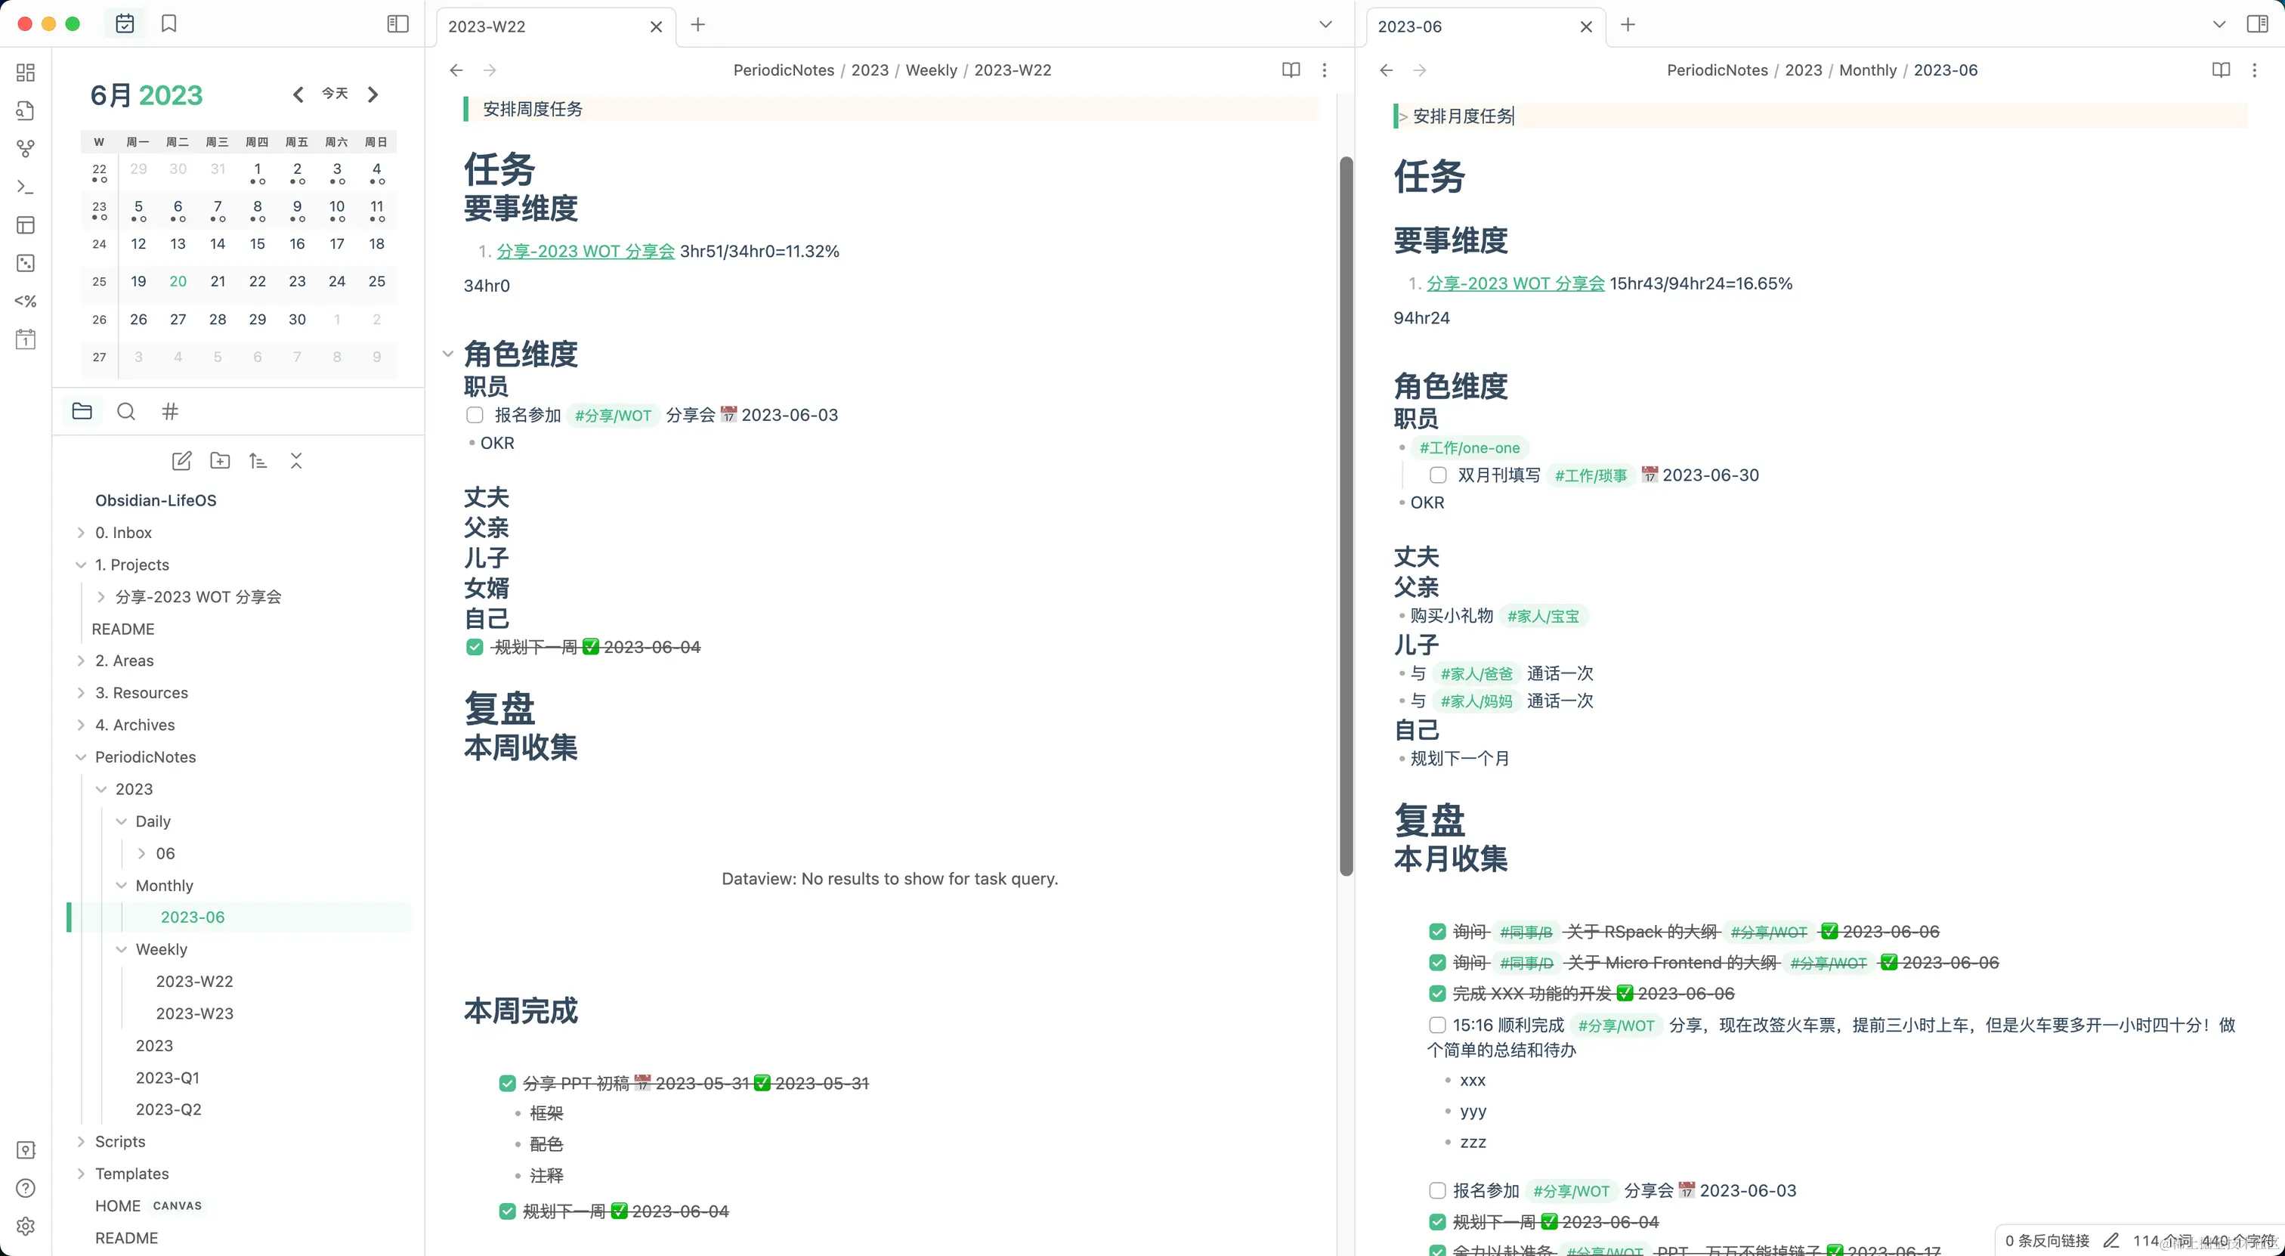
Task: Create a new folder in file explorer
Action: [219, 460]
